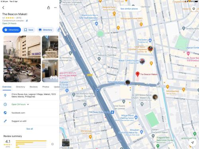The height and width of the screenshot is (149, 199).
Task: Go back using the back arrow
Action: [x=3, y=8]
